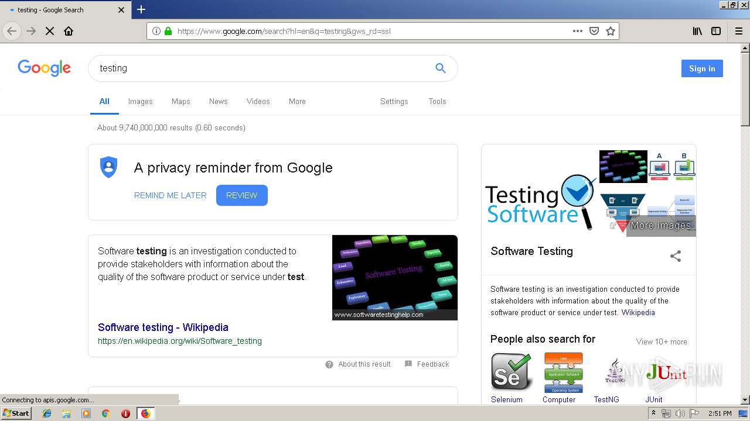Go to Firefox home page
Image resolution: width=750 pixels, height=421 pixels.
coord(69,31)
